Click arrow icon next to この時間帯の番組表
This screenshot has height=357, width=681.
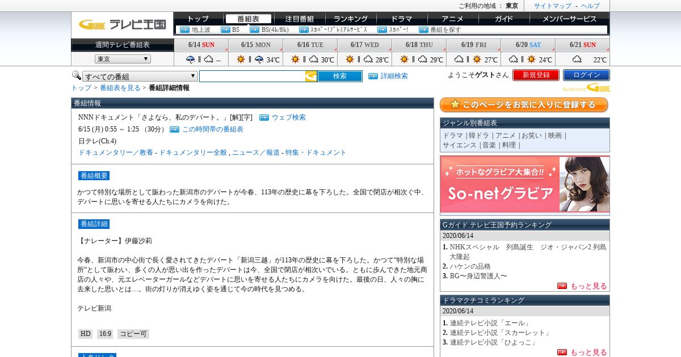pos(174,129)
